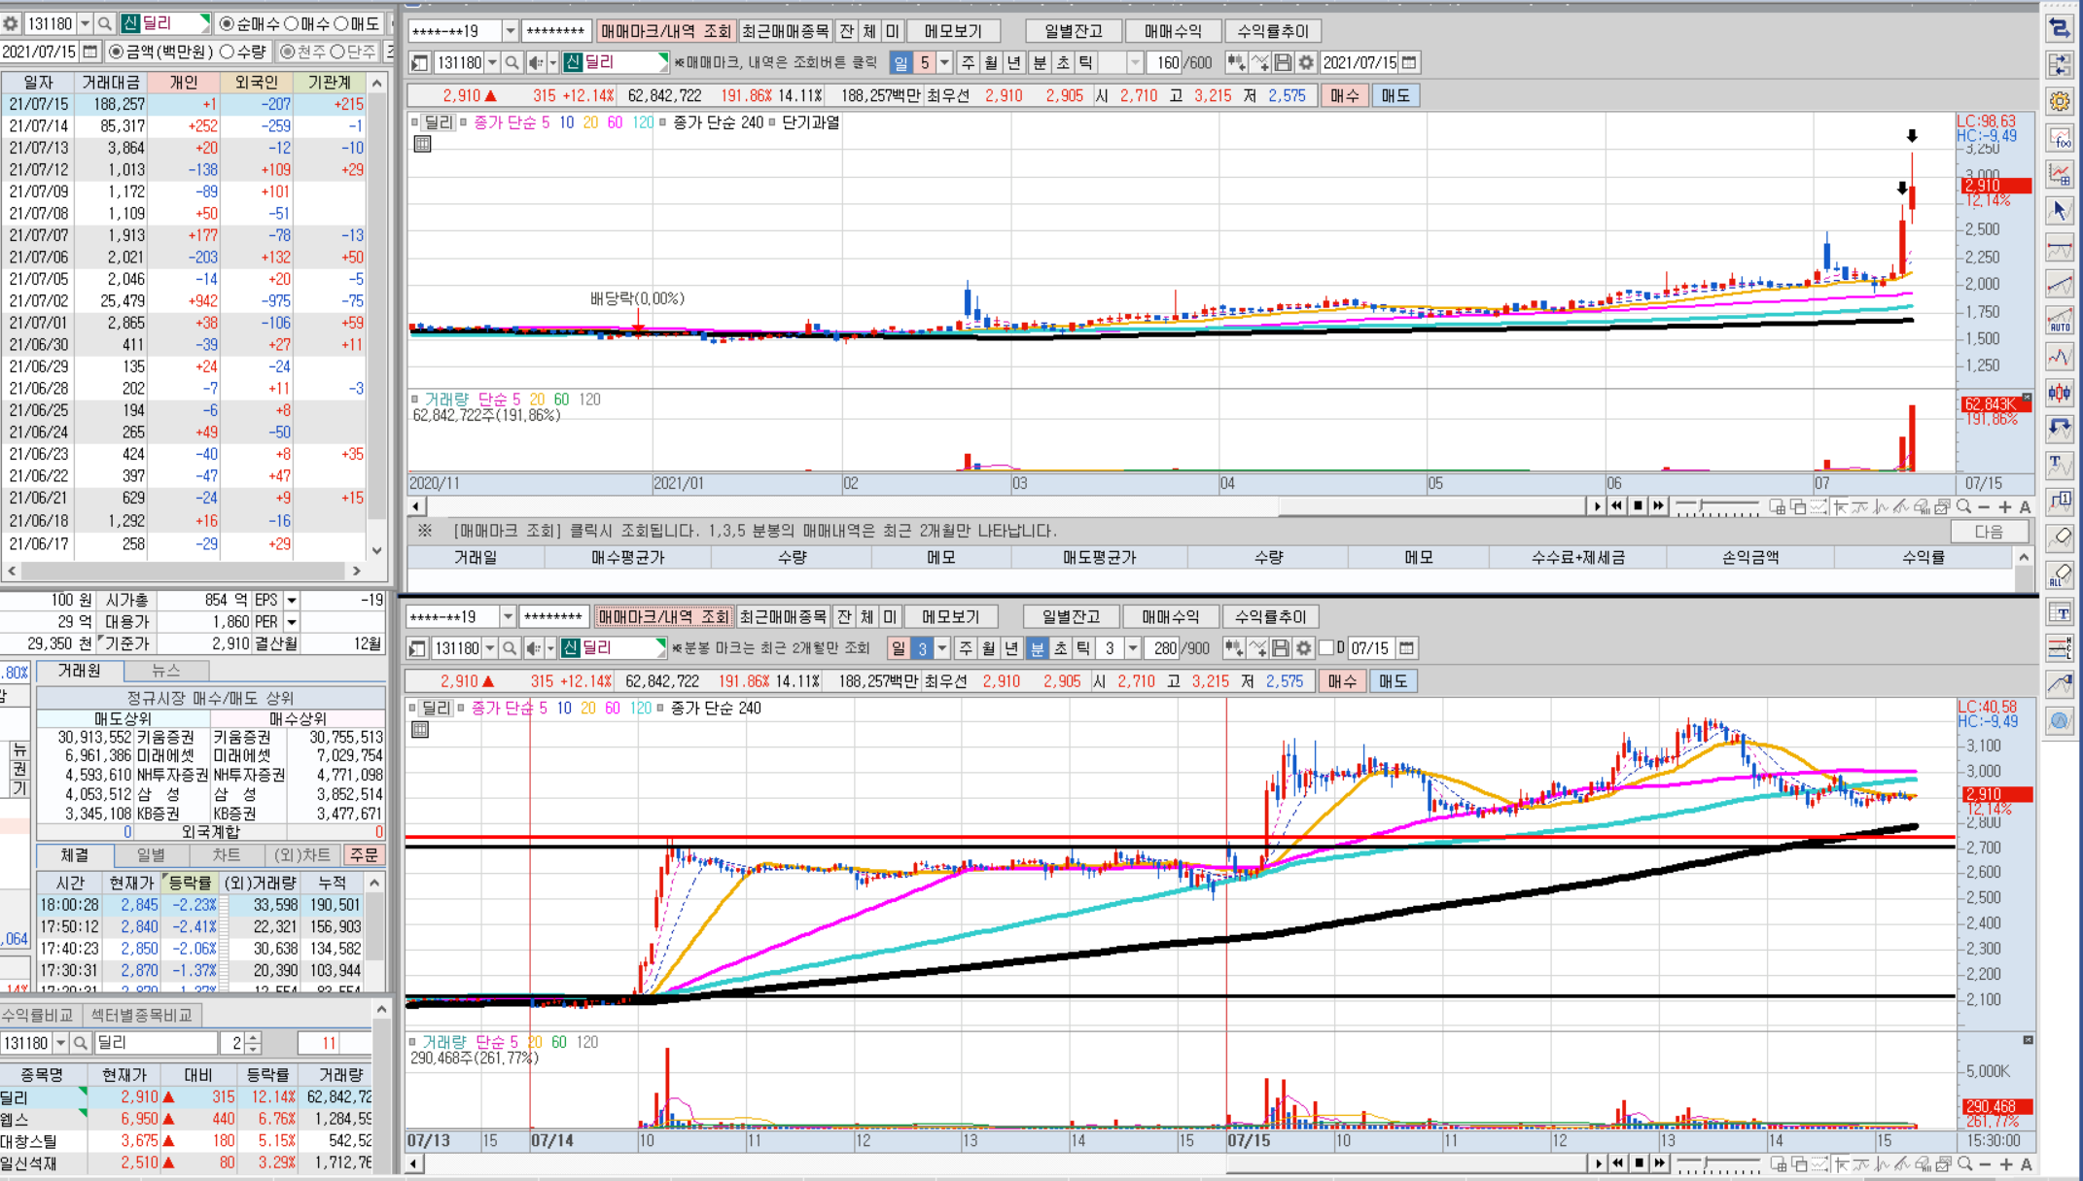The height and width of the screenshot is (1181, 2083).
Task: Click the speaker icon in upper chart toolbar
Action: tap(536, 63)
